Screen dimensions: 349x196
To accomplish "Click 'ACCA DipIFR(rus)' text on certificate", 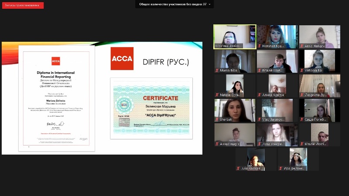I will (161, 115).
